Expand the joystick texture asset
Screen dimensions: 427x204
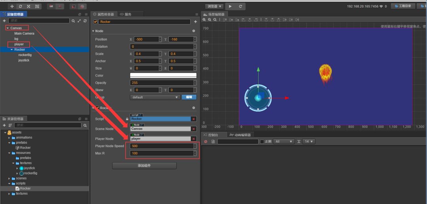pos(17,168)
